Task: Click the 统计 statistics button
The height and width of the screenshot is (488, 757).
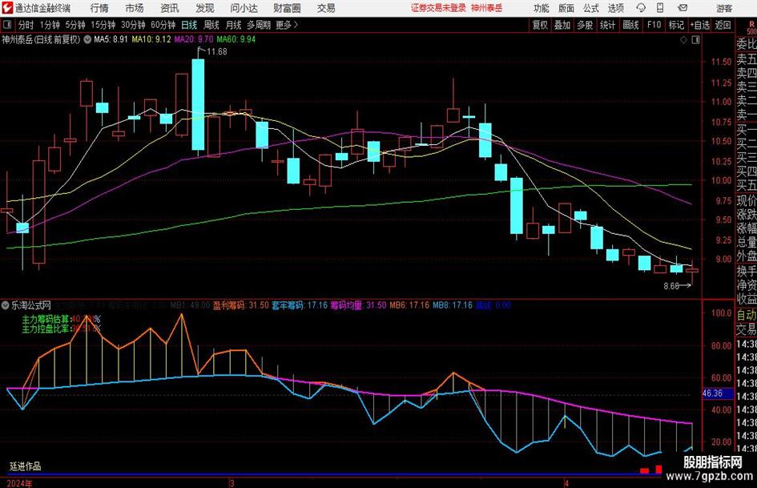Action: tap(607, 25)
